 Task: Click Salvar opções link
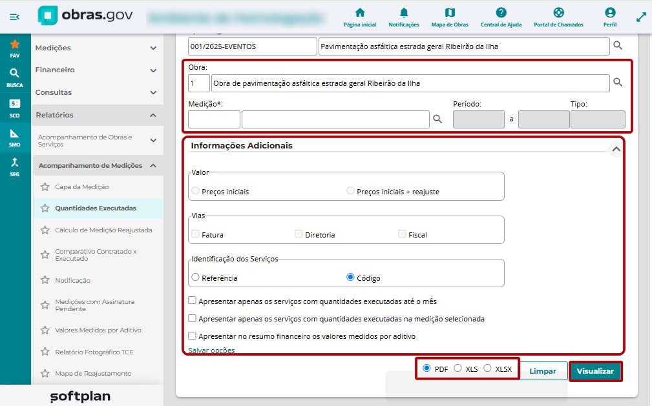212,350
